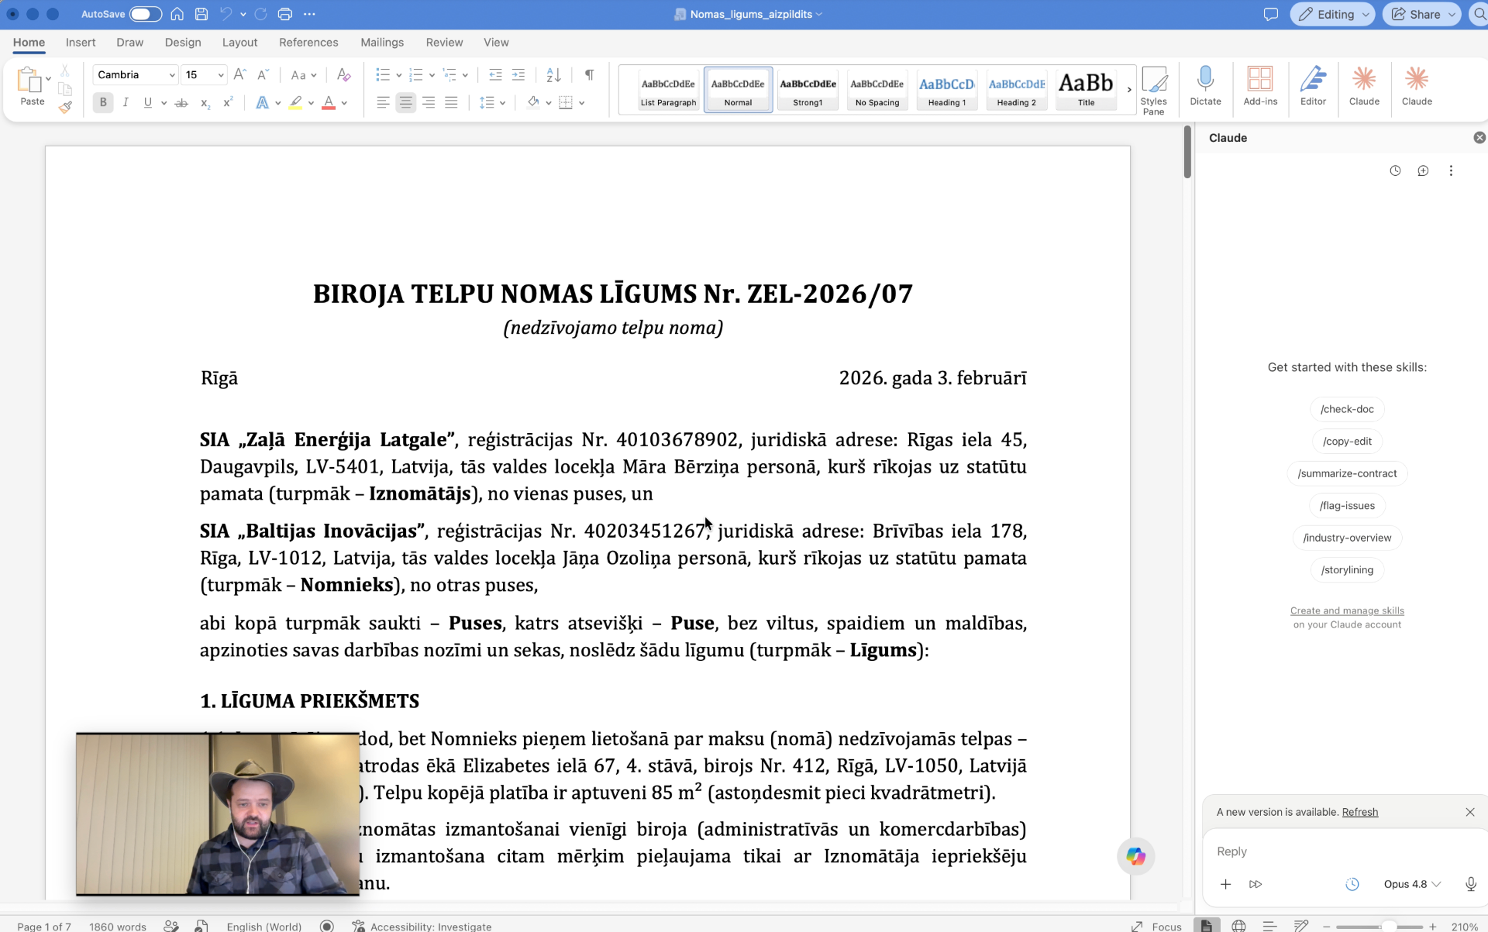1488x932 pixels.
Task: Justify the paragraph text
Action: [451, 102]
